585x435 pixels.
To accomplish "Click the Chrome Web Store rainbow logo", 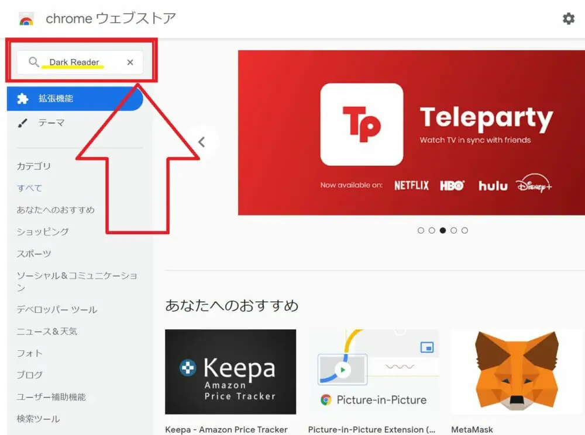I will pos(26,19).
